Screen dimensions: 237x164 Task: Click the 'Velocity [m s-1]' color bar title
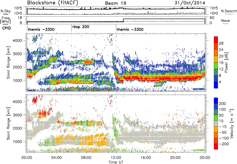(232, 123)
